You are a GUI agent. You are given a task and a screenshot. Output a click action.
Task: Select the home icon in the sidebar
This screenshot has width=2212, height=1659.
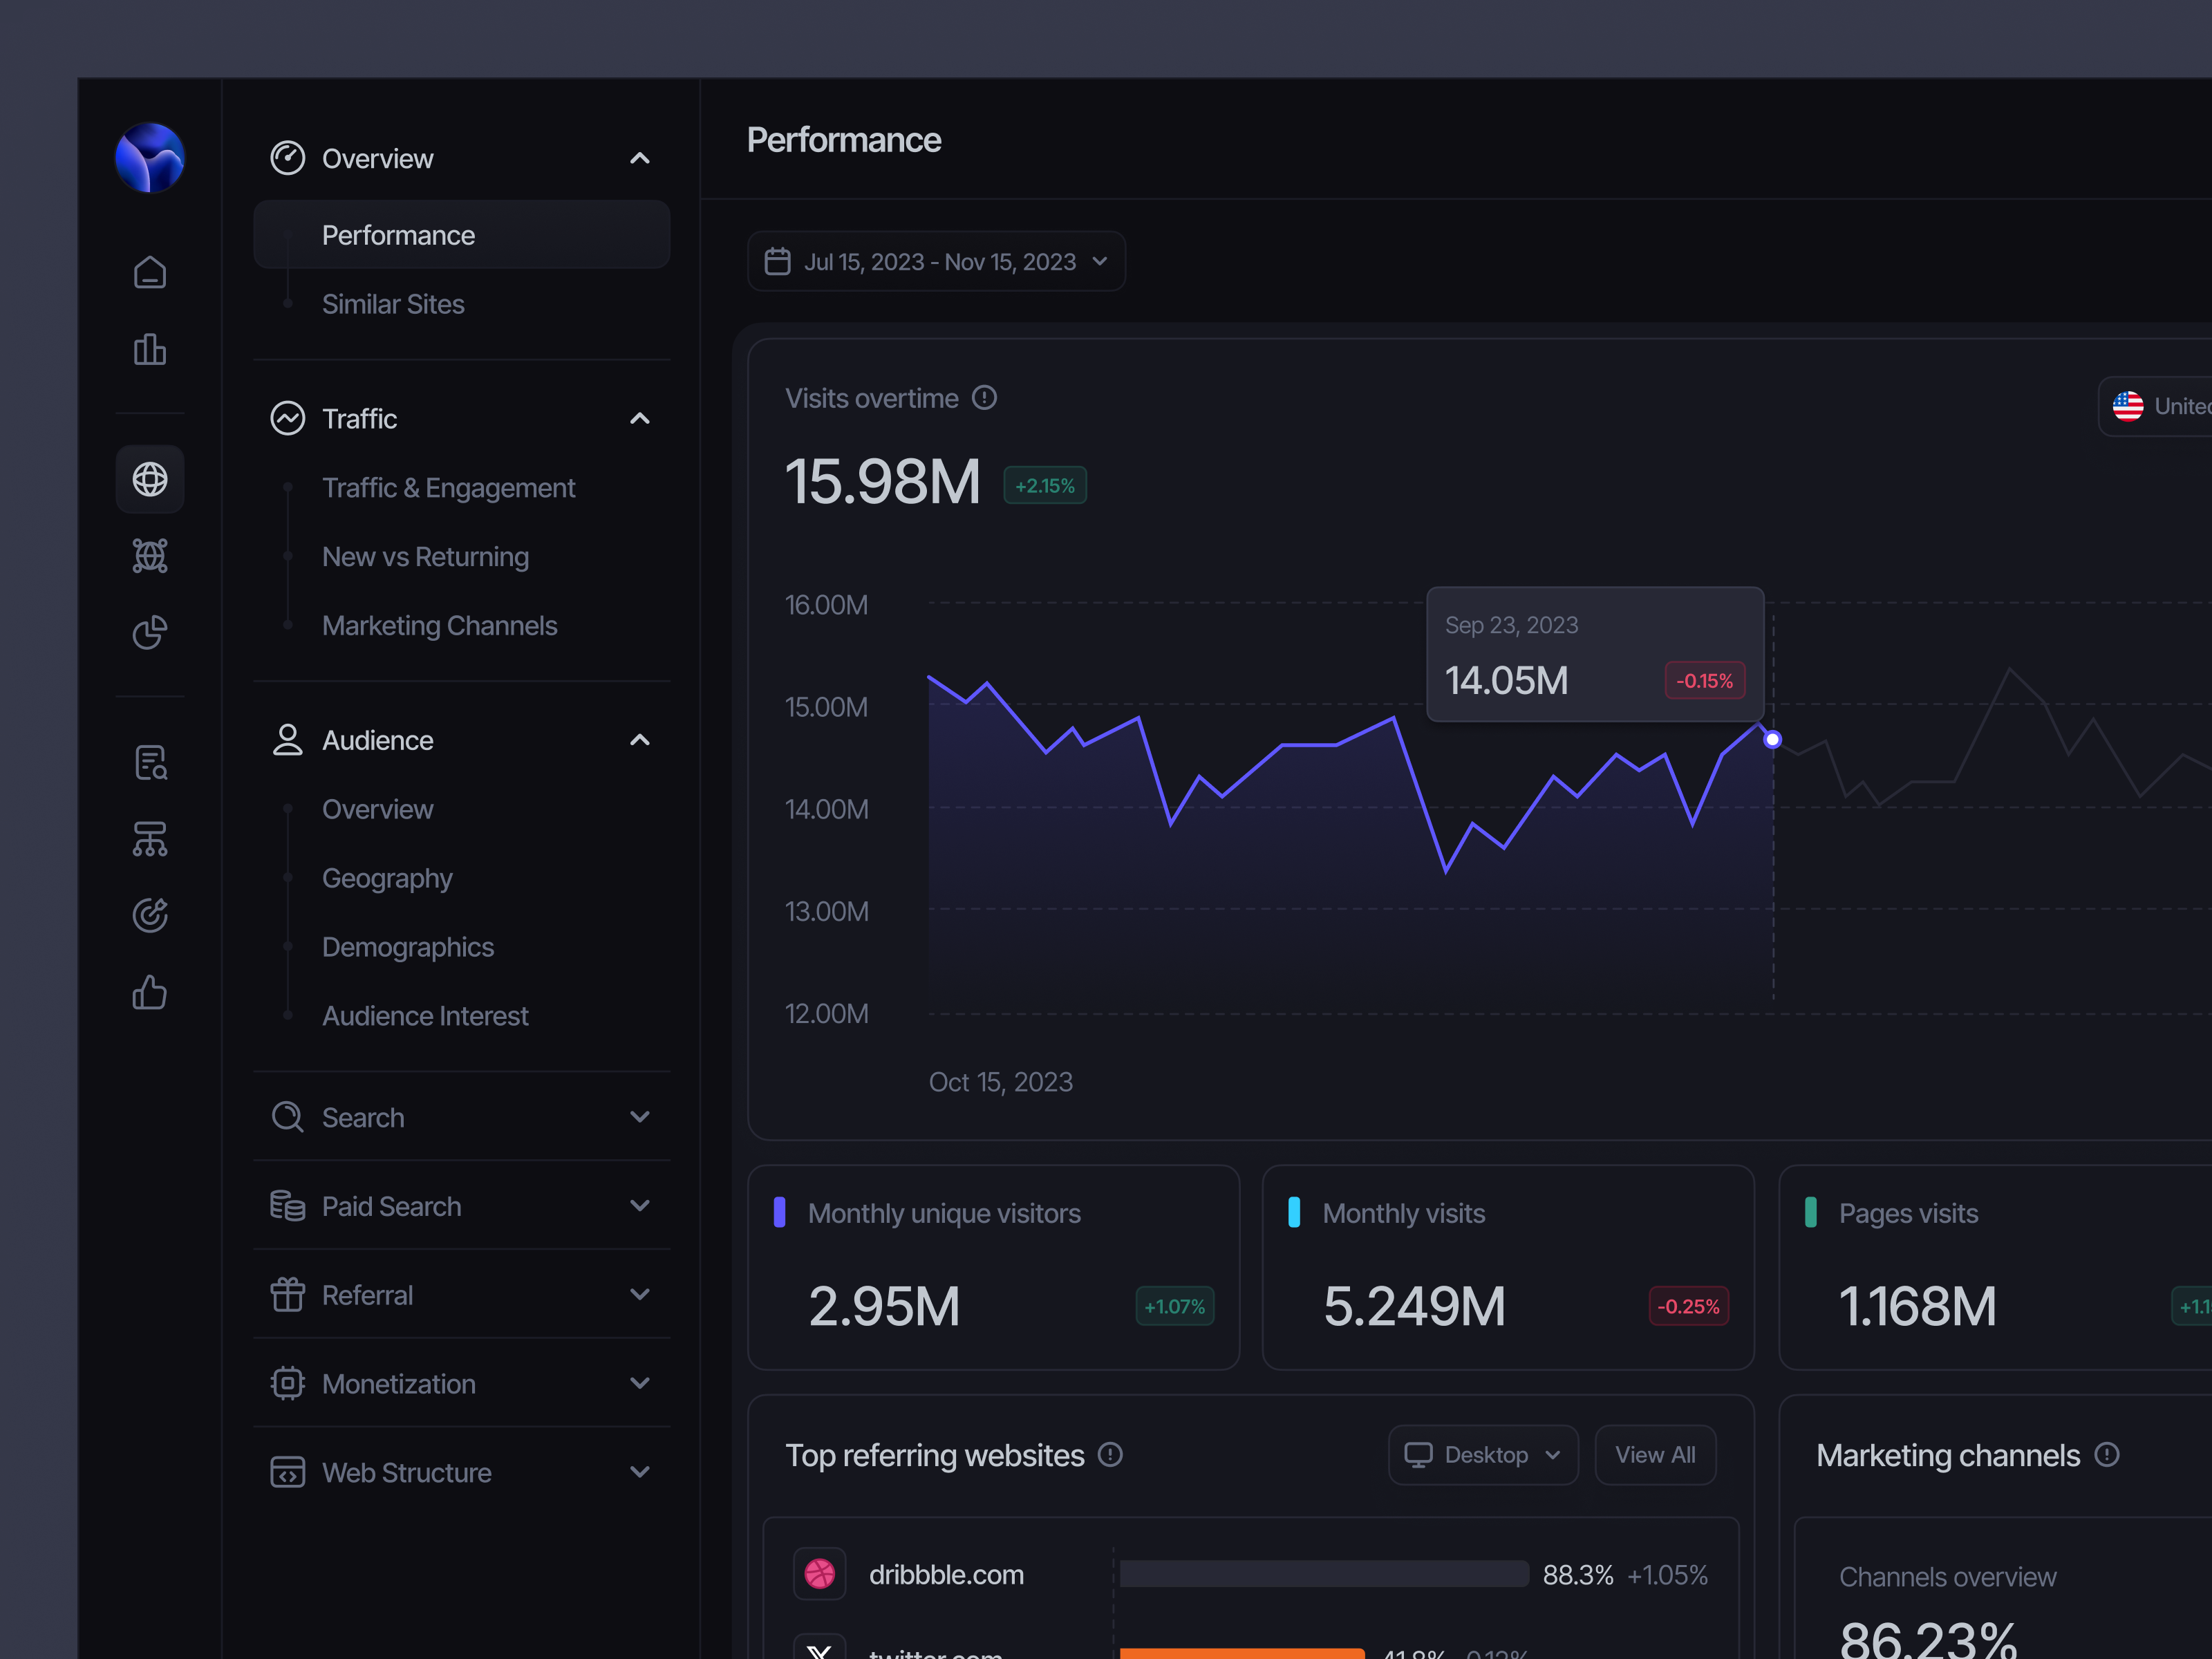pos(149,271)
